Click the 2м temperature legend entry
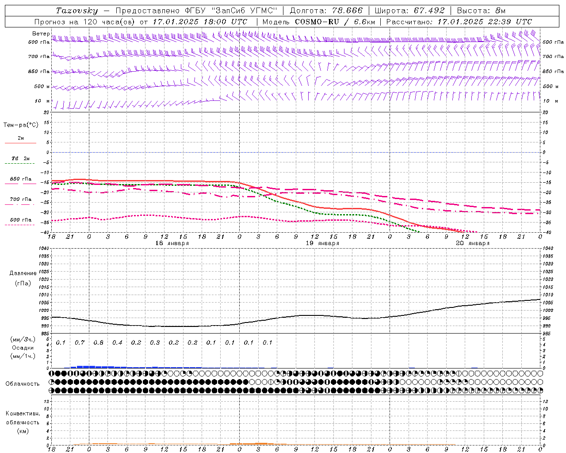Viewport: 566px width, 453px height. point(21,138)
